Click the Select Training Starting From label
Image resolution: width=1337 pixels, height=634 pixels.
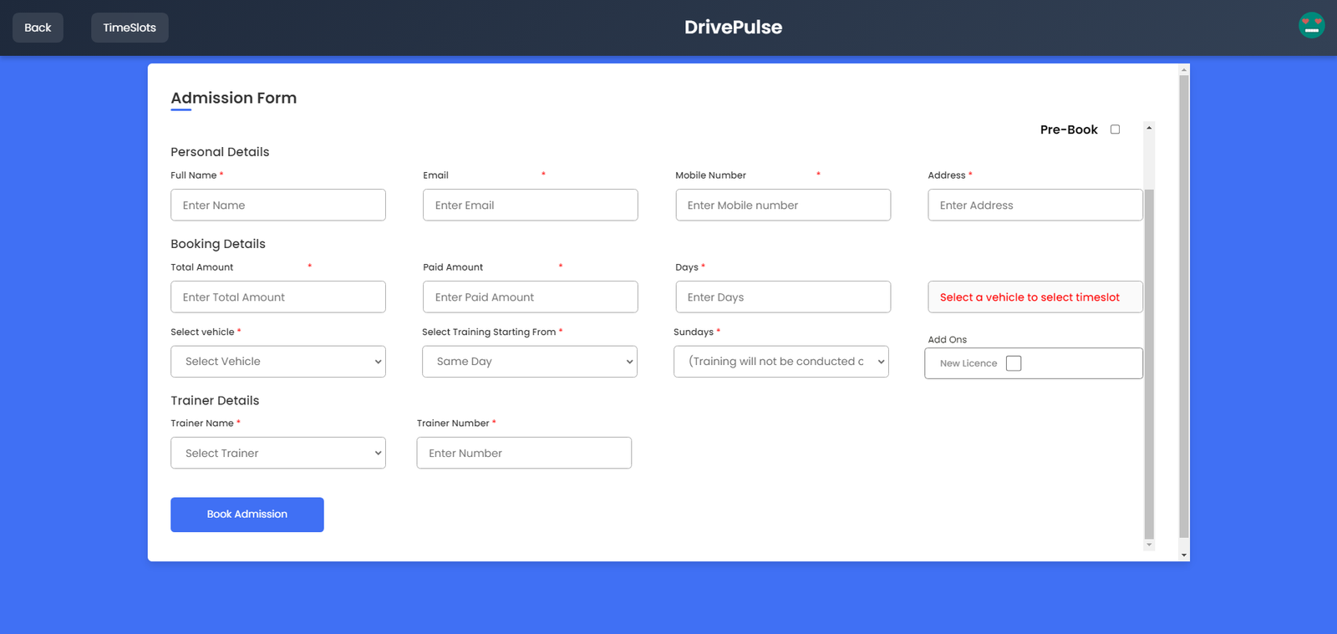point(489,332)
